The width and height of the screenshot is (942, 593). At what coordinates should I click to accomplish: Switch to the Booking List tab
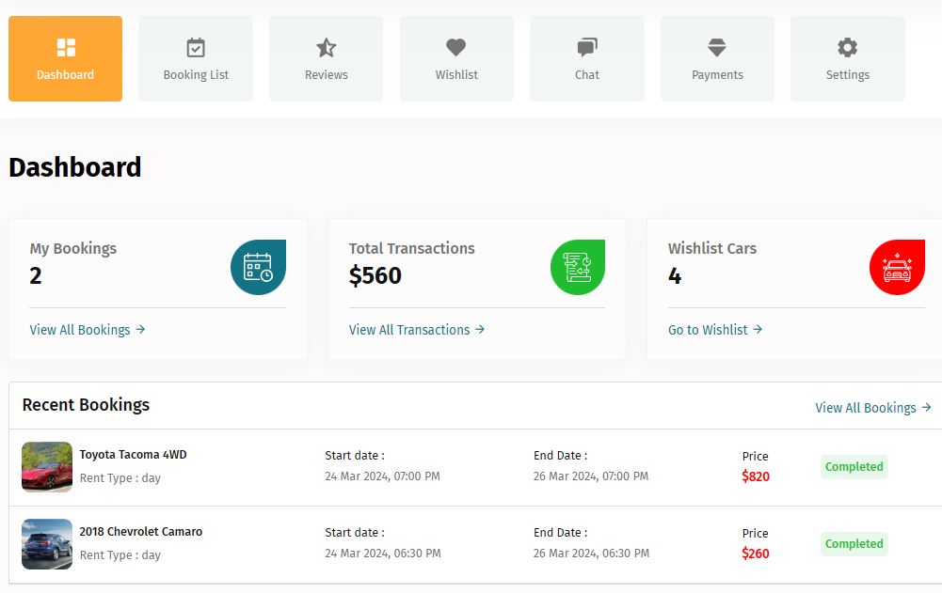coord(196,58)
